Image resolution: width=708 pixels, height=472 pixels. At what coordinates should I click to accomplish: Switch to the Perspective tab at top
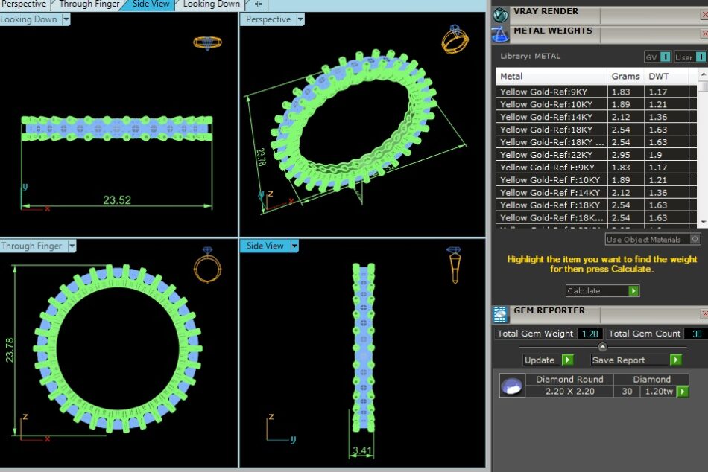pos(24,4)
